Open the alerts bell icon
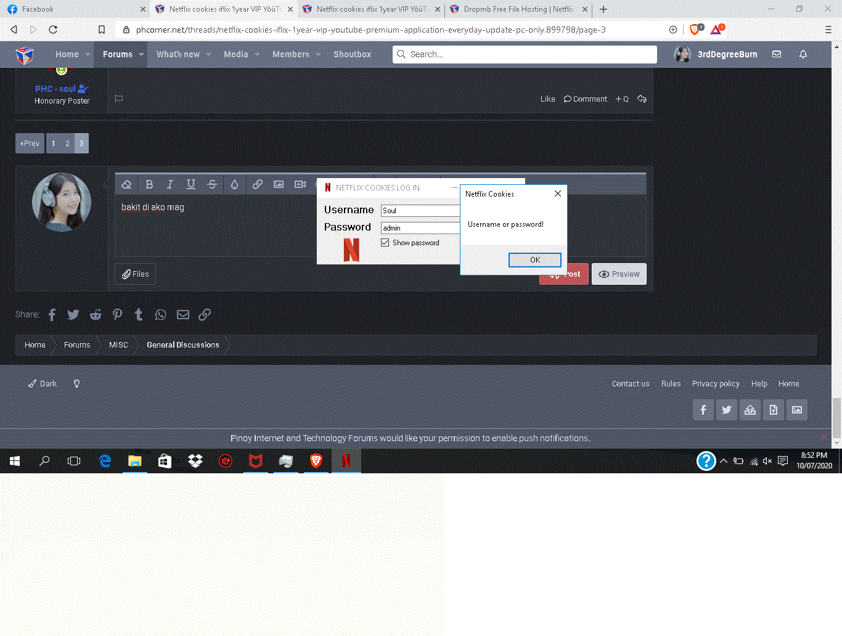This screenshot has width=842, height=636. coord(803,54)
